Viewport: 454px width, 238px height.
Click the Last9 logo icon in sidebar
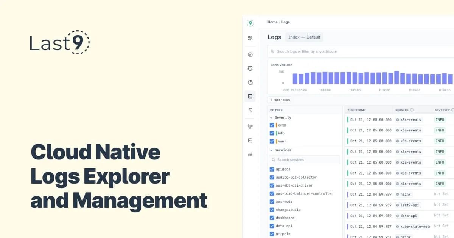[250, 23]
